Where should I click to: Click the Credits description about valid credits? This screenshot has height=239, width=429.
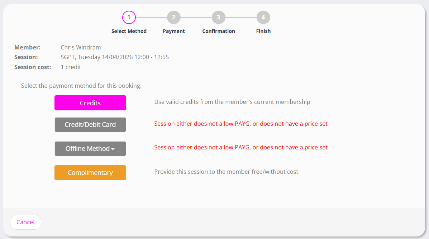click(x=232, y=102)
